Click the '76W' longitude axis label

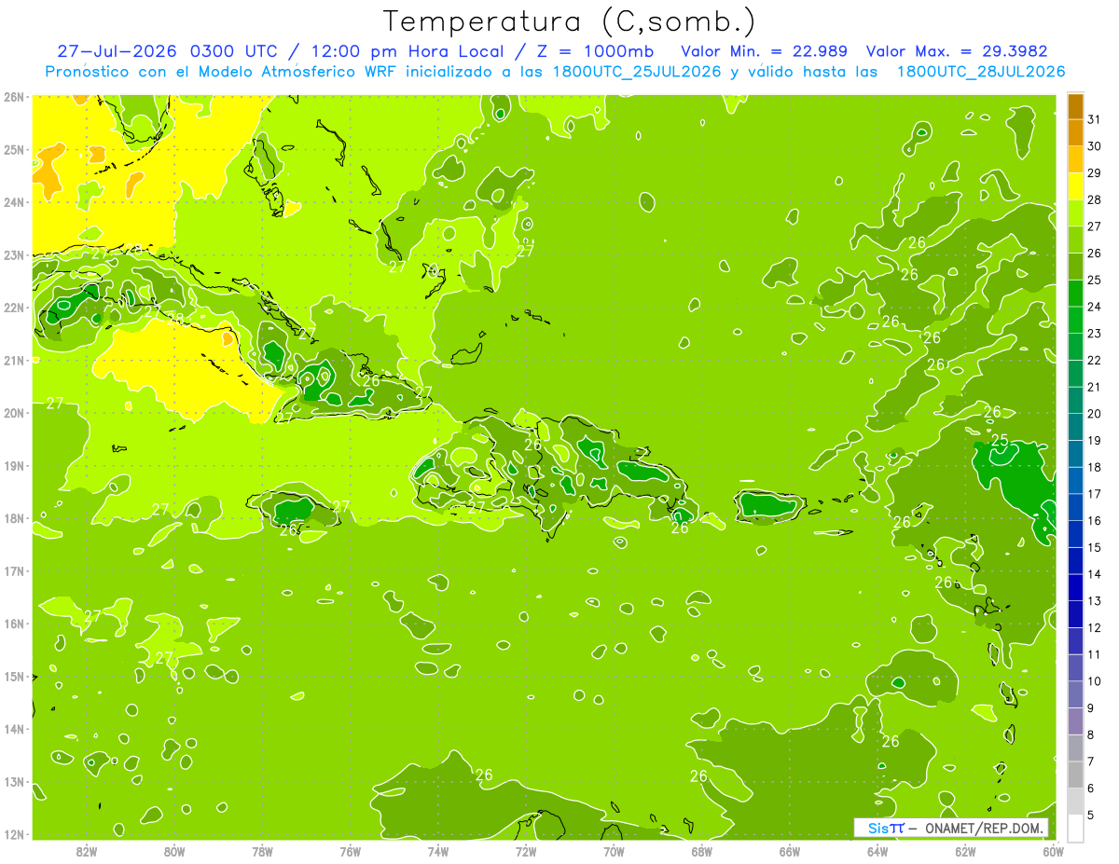tap(351, 851)
